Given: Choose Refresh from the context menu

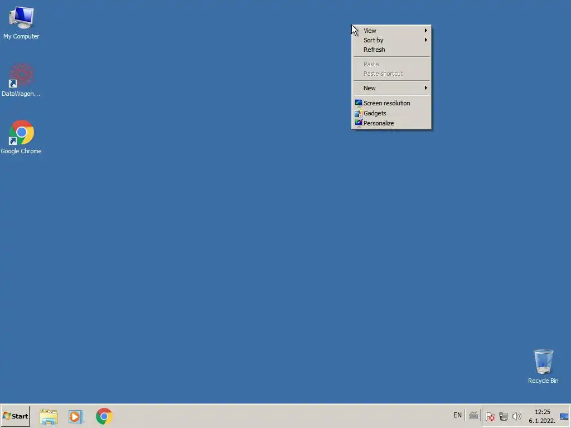Looking at the screenshot, I should tap(391, 50).
